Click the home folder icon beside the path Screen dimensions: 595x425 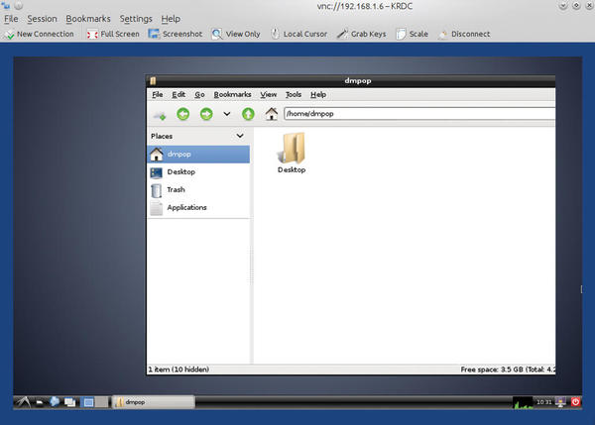tap(270, 113)
